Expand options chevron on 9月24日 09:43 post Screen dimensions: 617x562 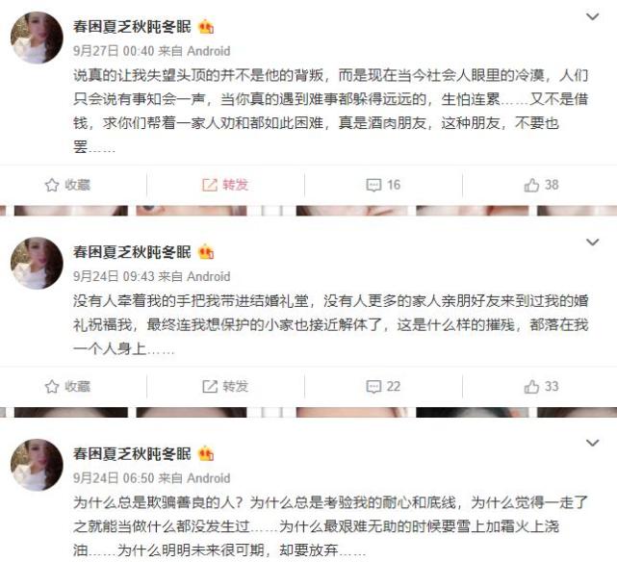click(592, 242)
